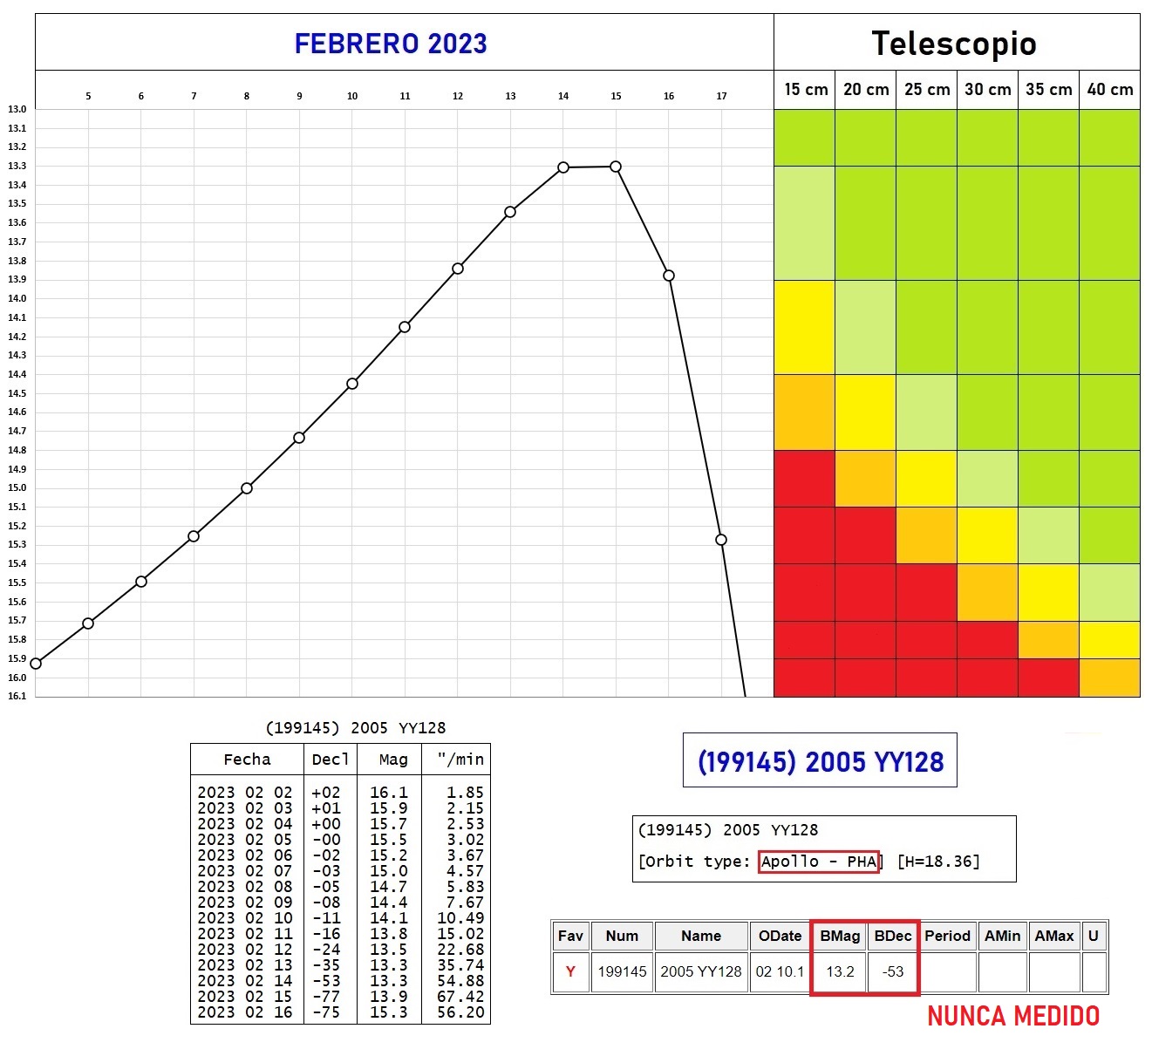
Task: Select the 35 cm telescope column header
Action: (1049, 90)
